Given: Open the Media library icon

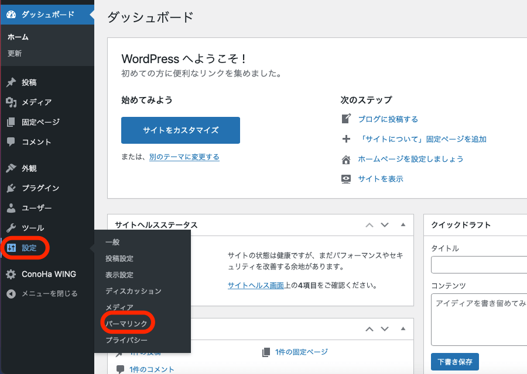Looking at the screenshot, I should (11, 102).
